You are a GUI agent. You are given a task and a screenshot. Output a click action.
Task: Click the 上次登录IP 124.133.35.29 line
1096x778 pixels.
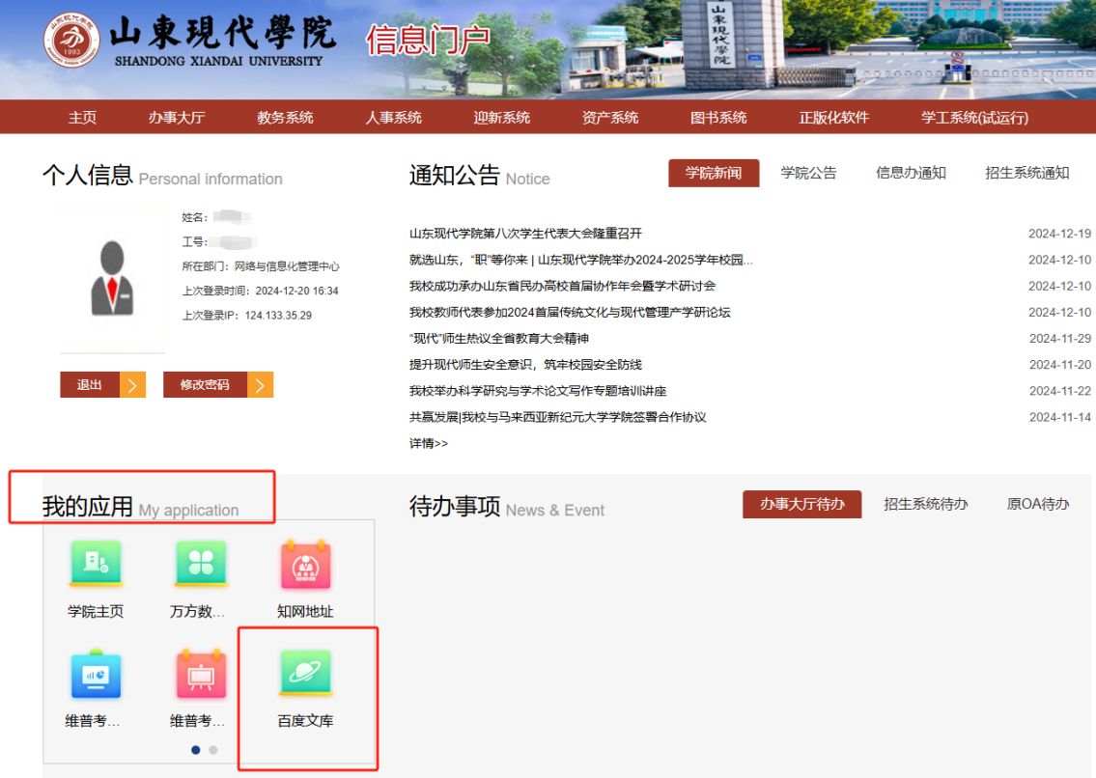(x=247, y=316)
